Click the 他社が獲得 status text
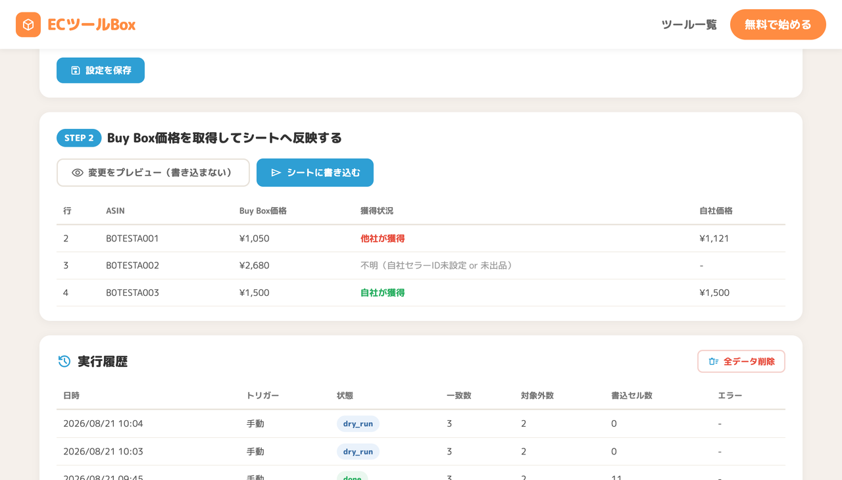Viewport: 842px width, 480px height. pos(382,239)
